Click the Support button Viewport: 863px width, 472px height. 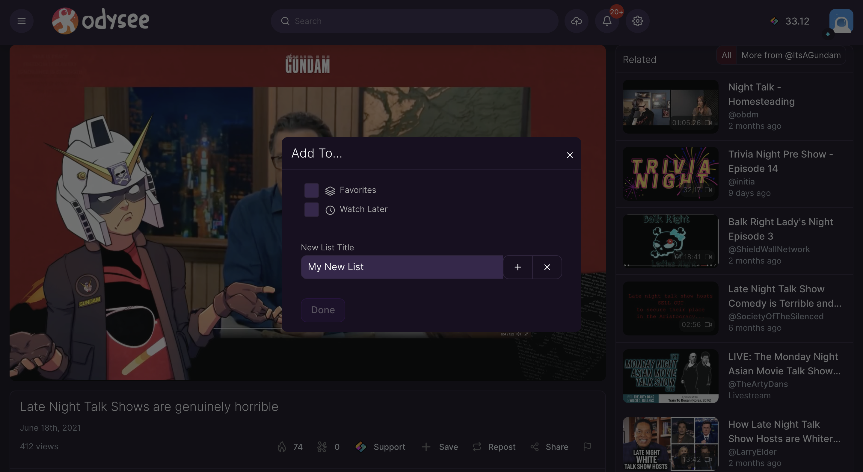point(380,447)
